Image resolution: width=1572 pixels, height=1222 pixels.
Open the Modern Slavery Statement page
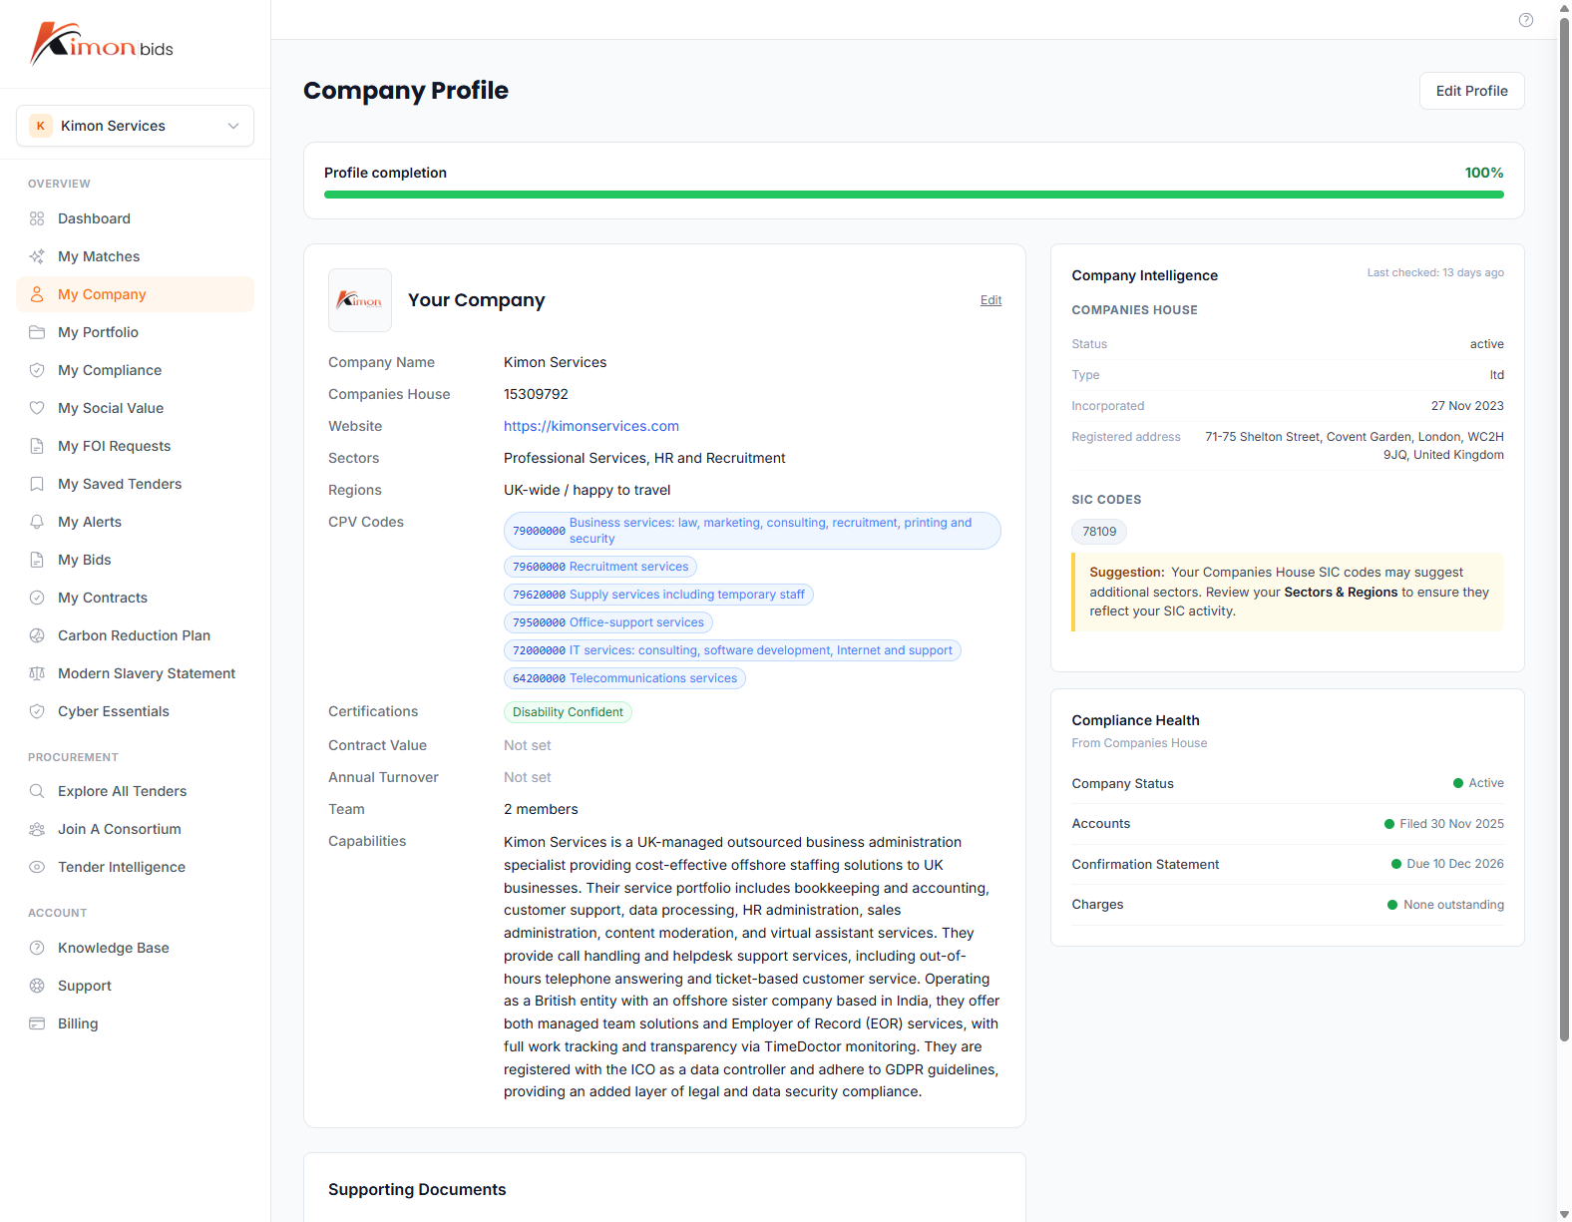135,673
